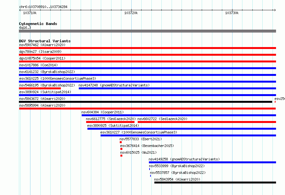Click the 103710k ruler tick label
The image size is (285, 195).
click(x=30, y=13)
